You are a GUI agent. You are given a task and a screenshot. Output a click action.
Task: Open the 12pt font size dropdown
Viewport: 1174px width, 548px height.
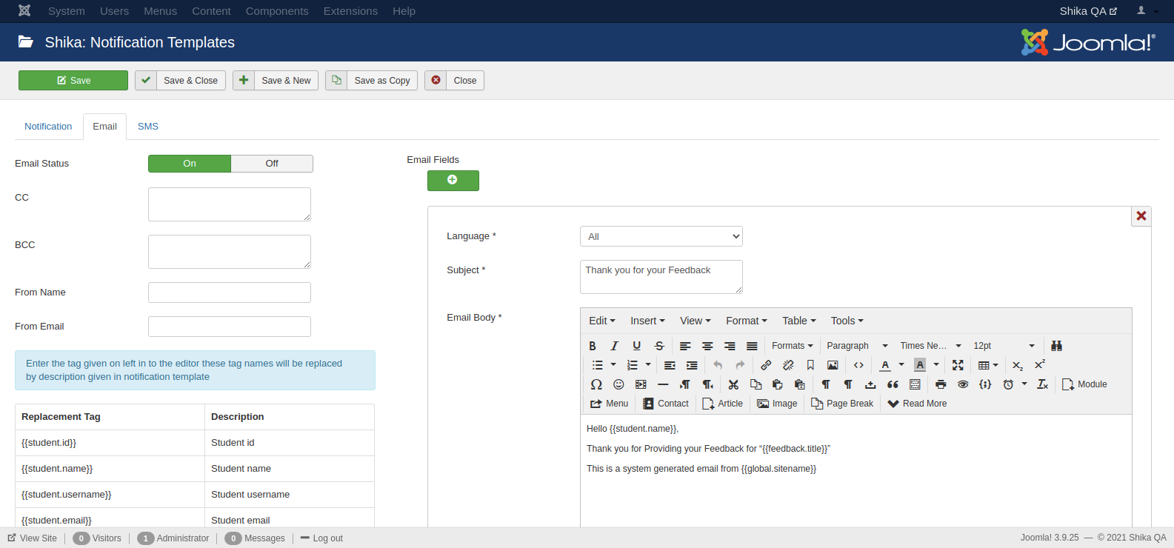point(1004,346)
